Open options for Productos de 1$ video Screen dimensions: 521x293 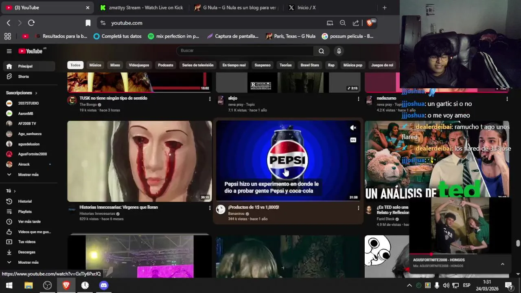click(358, 208)
